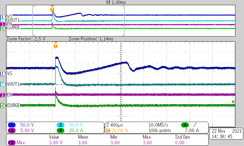Click the orange trigger marker in overview window
This screenshot has height=146, width=244.
tap(52, 9)
